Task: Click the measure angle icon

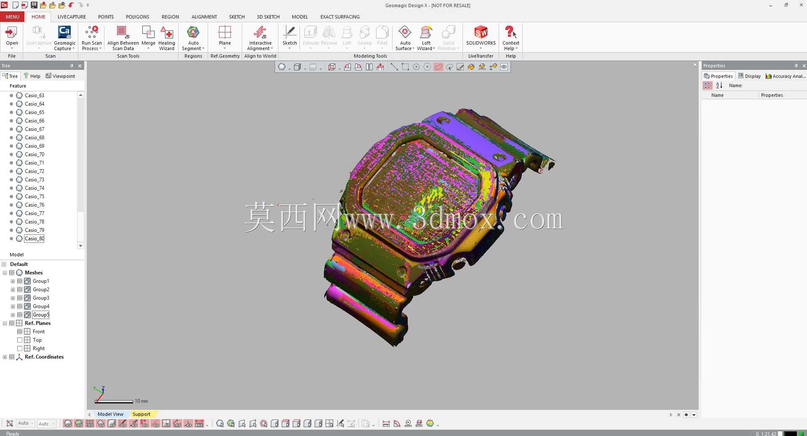Action: click(x=397, y=423)
